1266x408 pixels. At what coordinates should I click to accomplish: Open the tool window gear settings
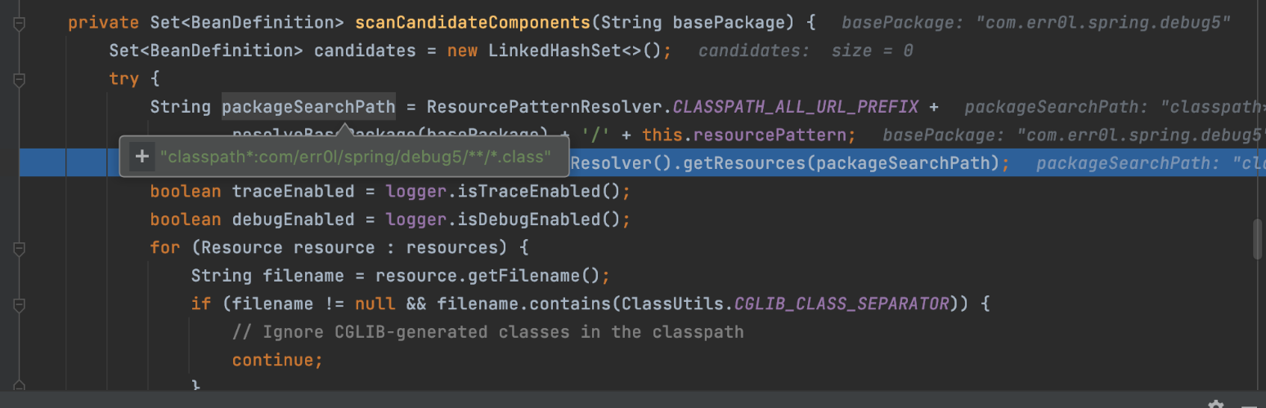pos(1216,405)
